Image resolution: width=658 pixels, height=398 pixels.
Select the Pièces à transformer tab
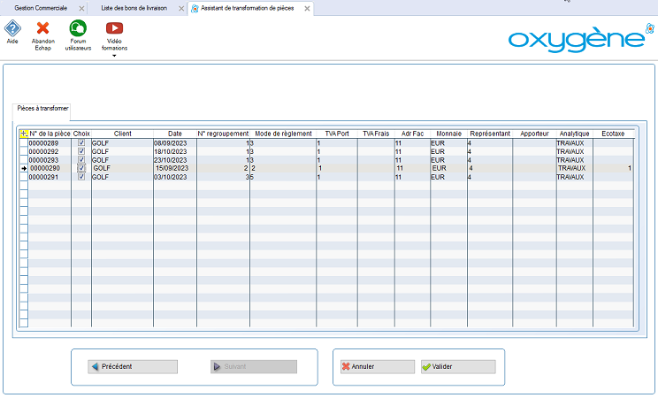point(43,108)
